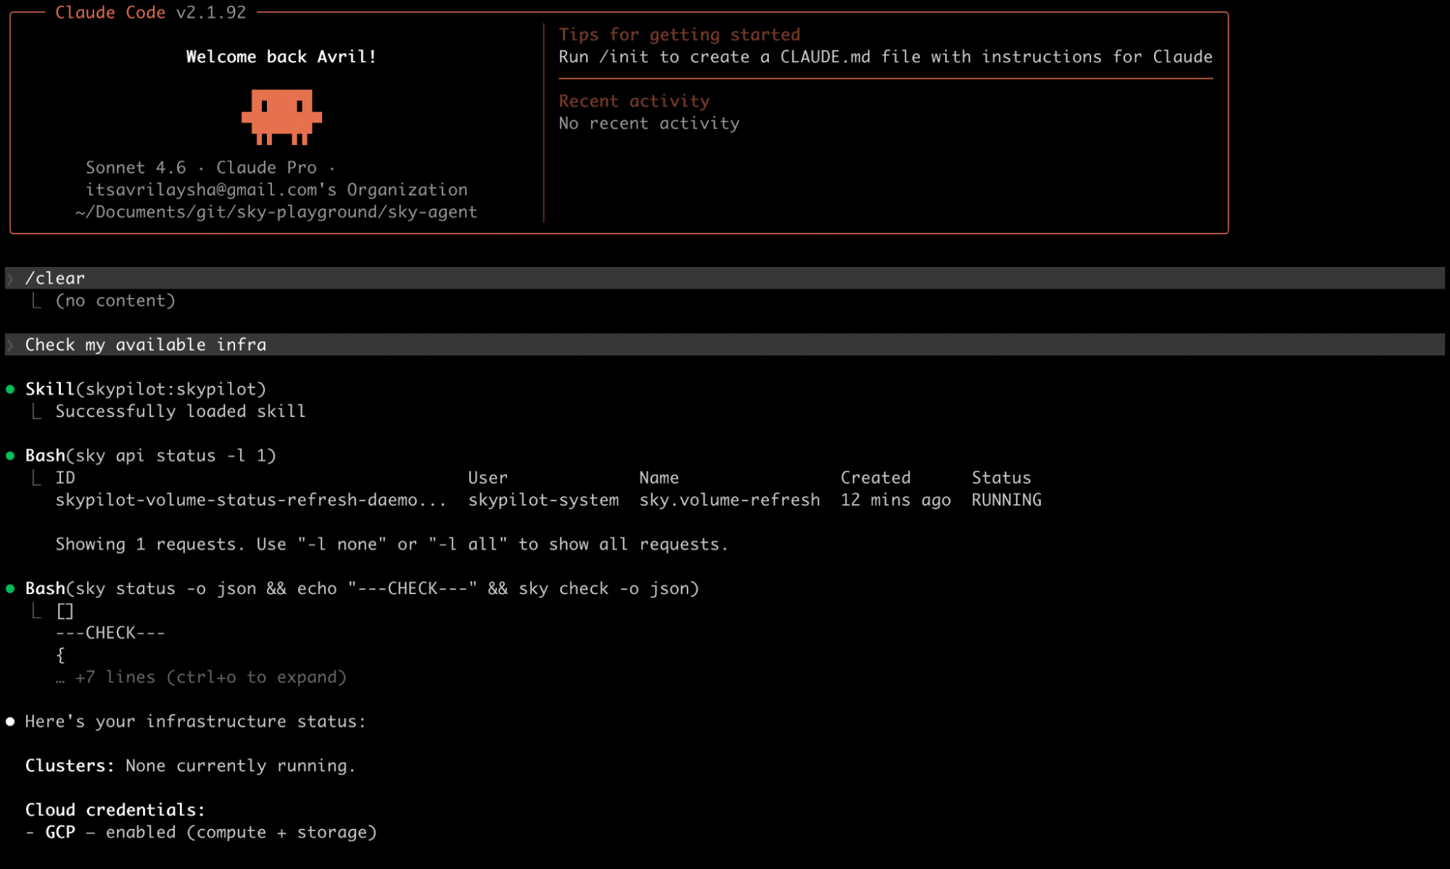The height and width of the screenshot is (869, 1450).
Task: Expand the Bash sky api status result tree
Action: coord(38,477)
